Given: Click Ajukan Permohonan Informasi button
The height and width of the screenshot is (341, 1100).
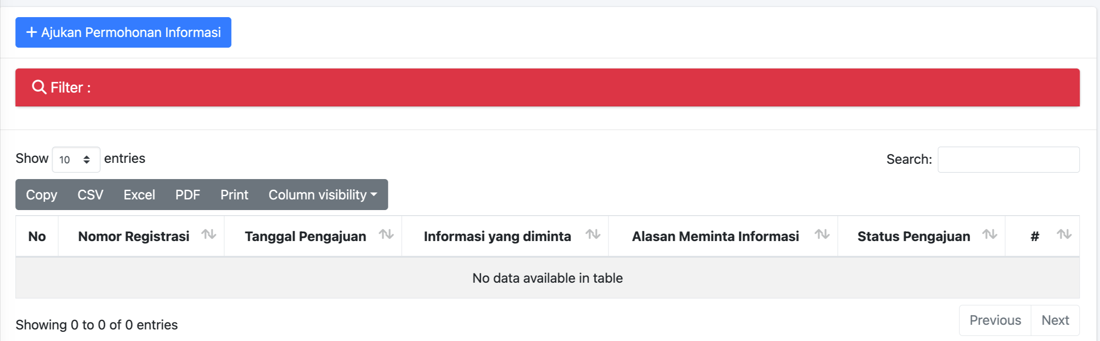Looking at the screenshot, I should (123, 32).
